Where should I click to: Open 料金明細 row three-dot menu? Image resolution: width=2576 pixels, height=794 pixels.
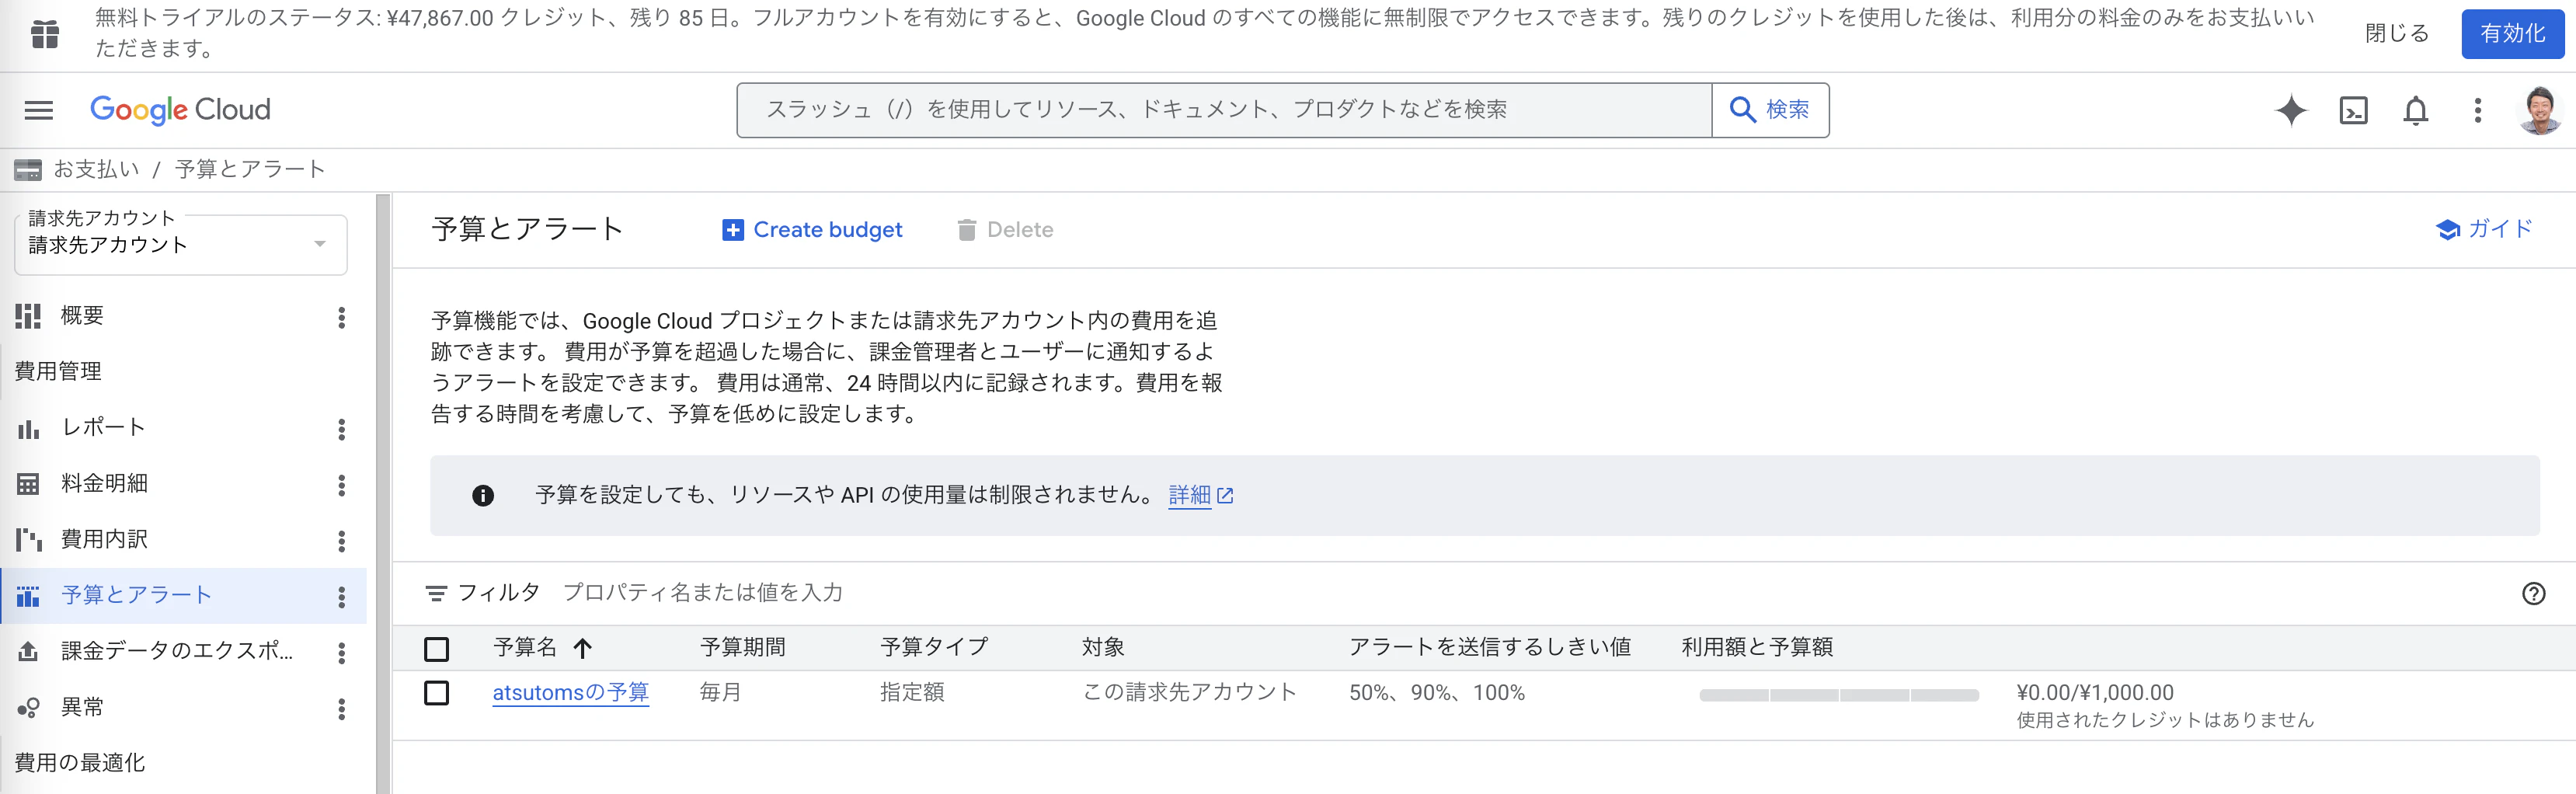[342, 485]
